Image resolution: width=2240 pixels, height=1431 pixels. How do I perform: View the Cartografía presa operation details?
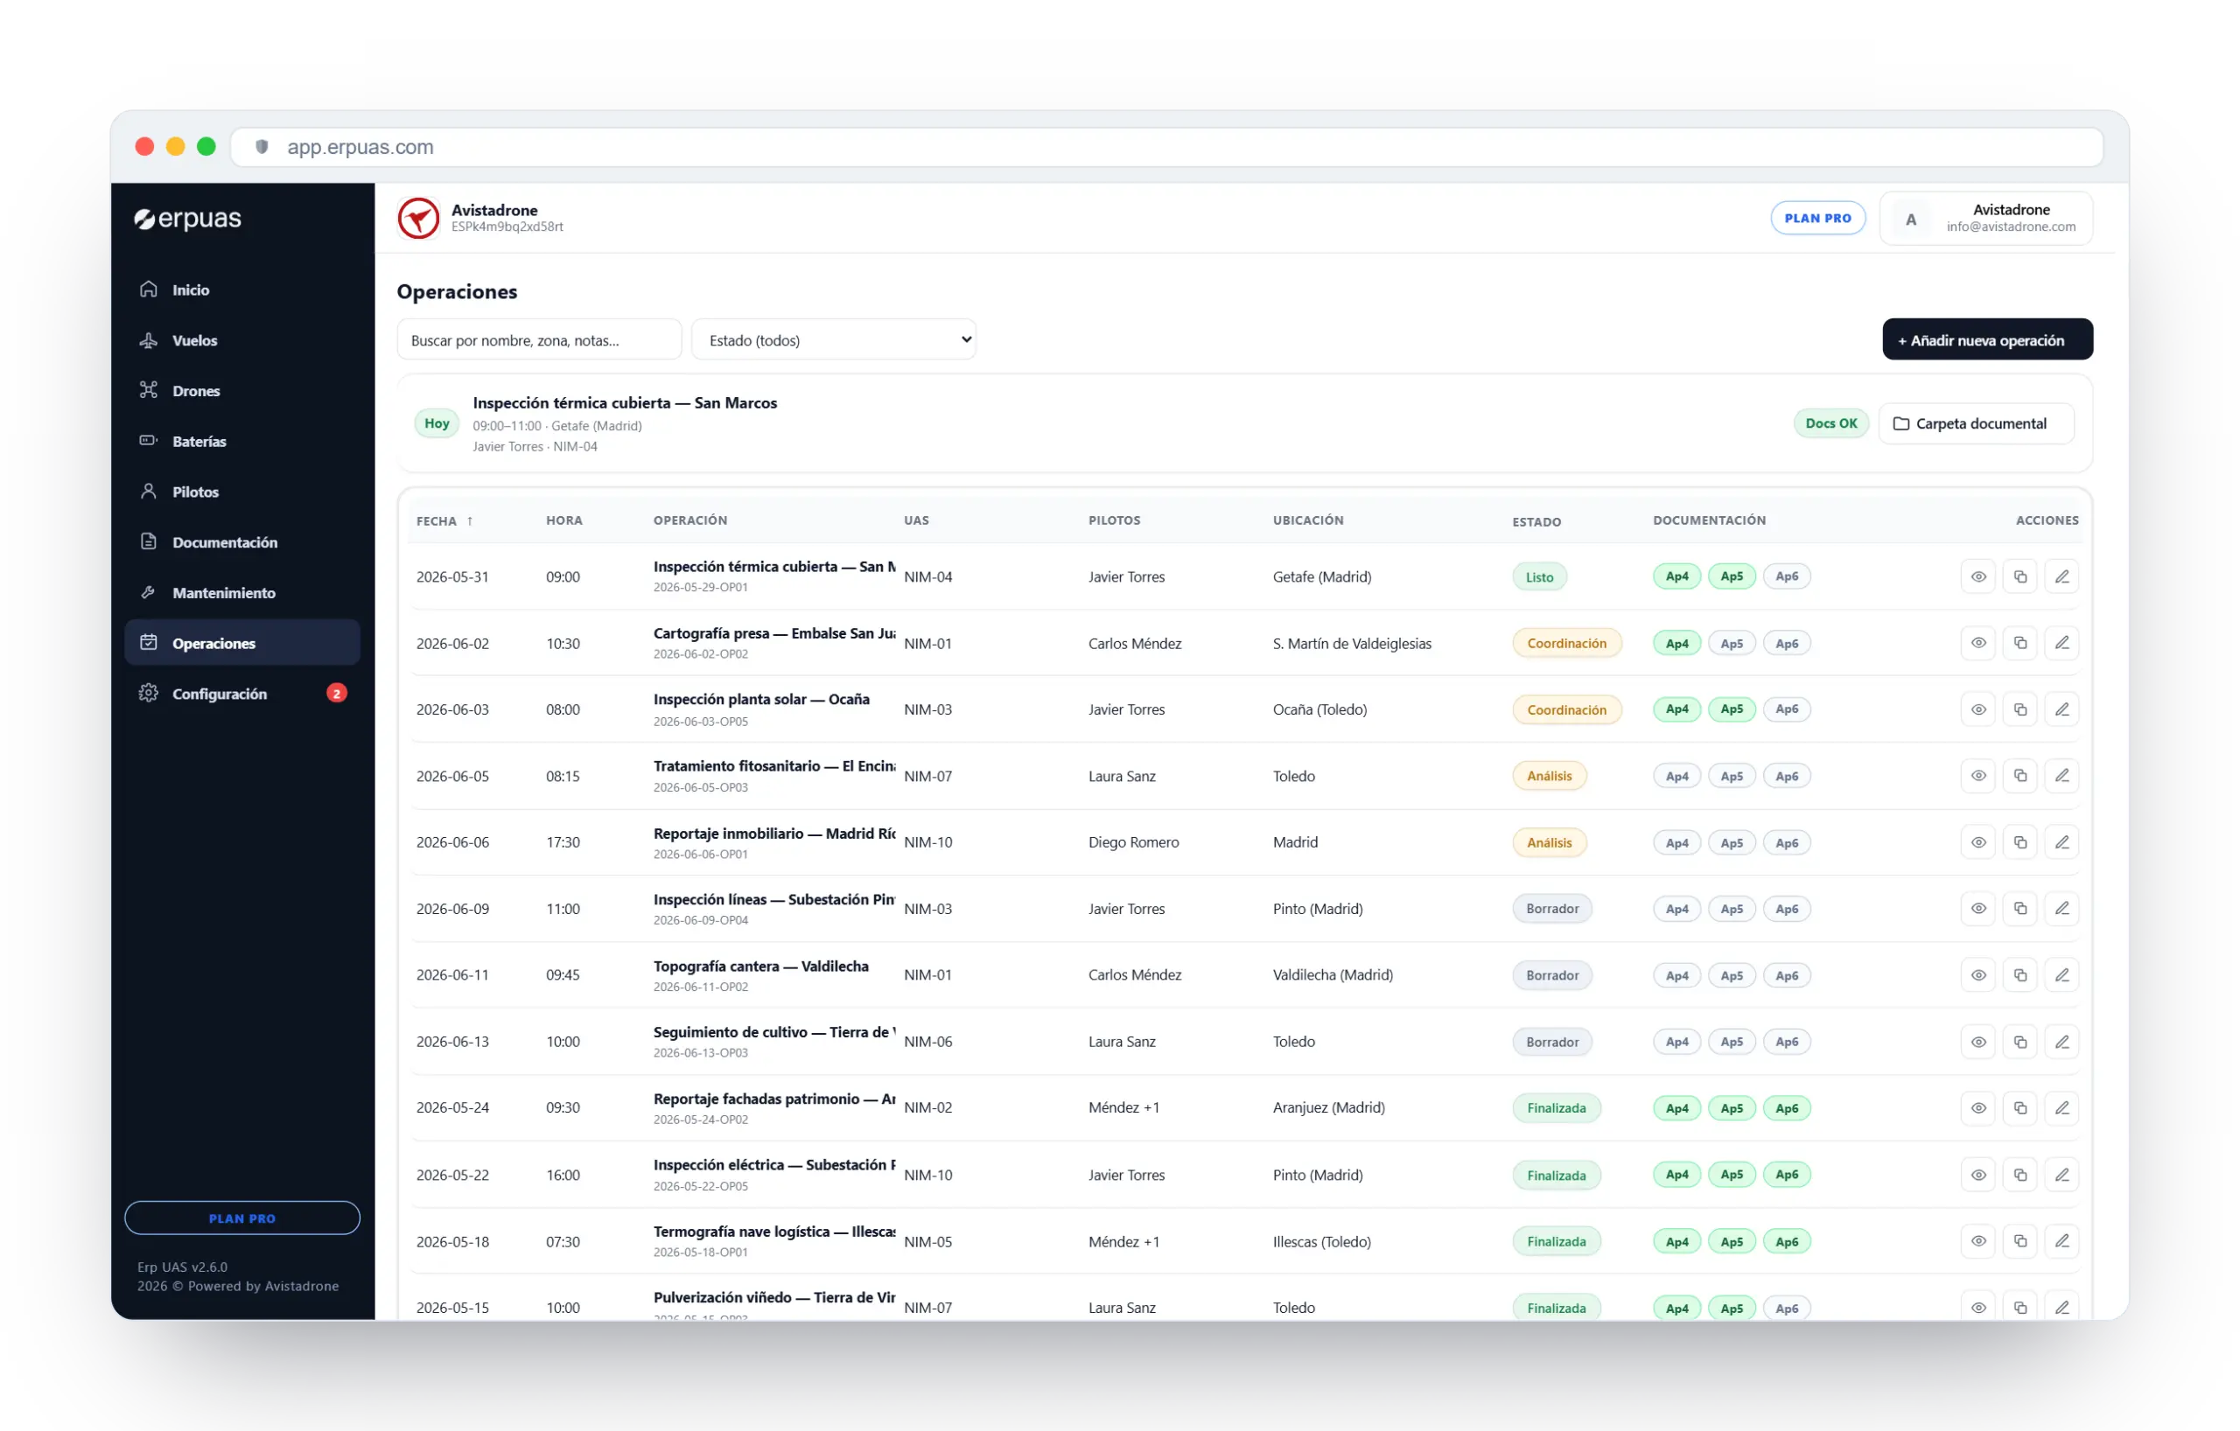pyautogui.click(x=1977, y=644)
